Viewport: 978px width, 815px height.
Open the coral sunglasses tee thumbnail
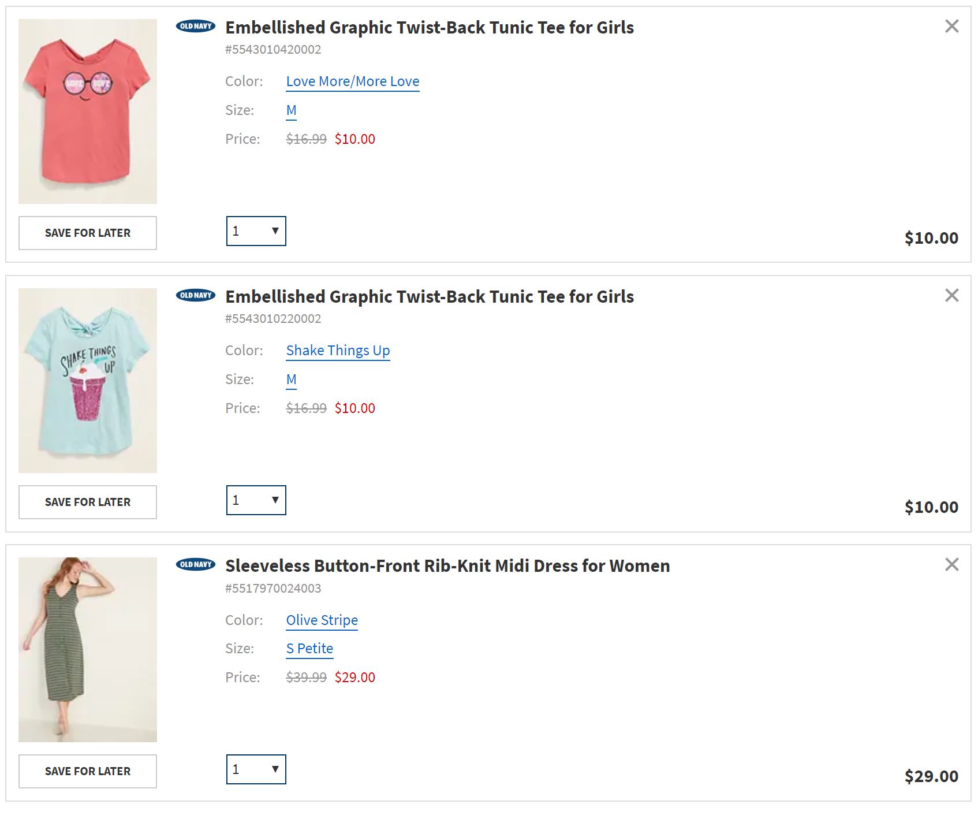pos(88,111)
